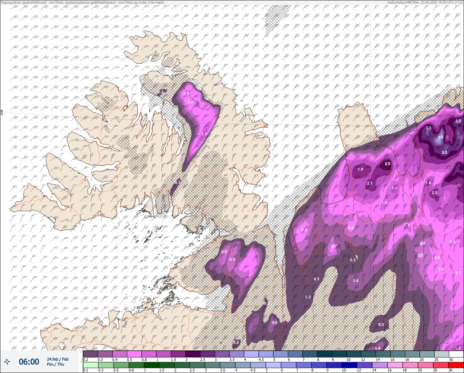Select the dark purple 0.2 swatch, upper legend row
464x373 pixels.
click(90, 354)
